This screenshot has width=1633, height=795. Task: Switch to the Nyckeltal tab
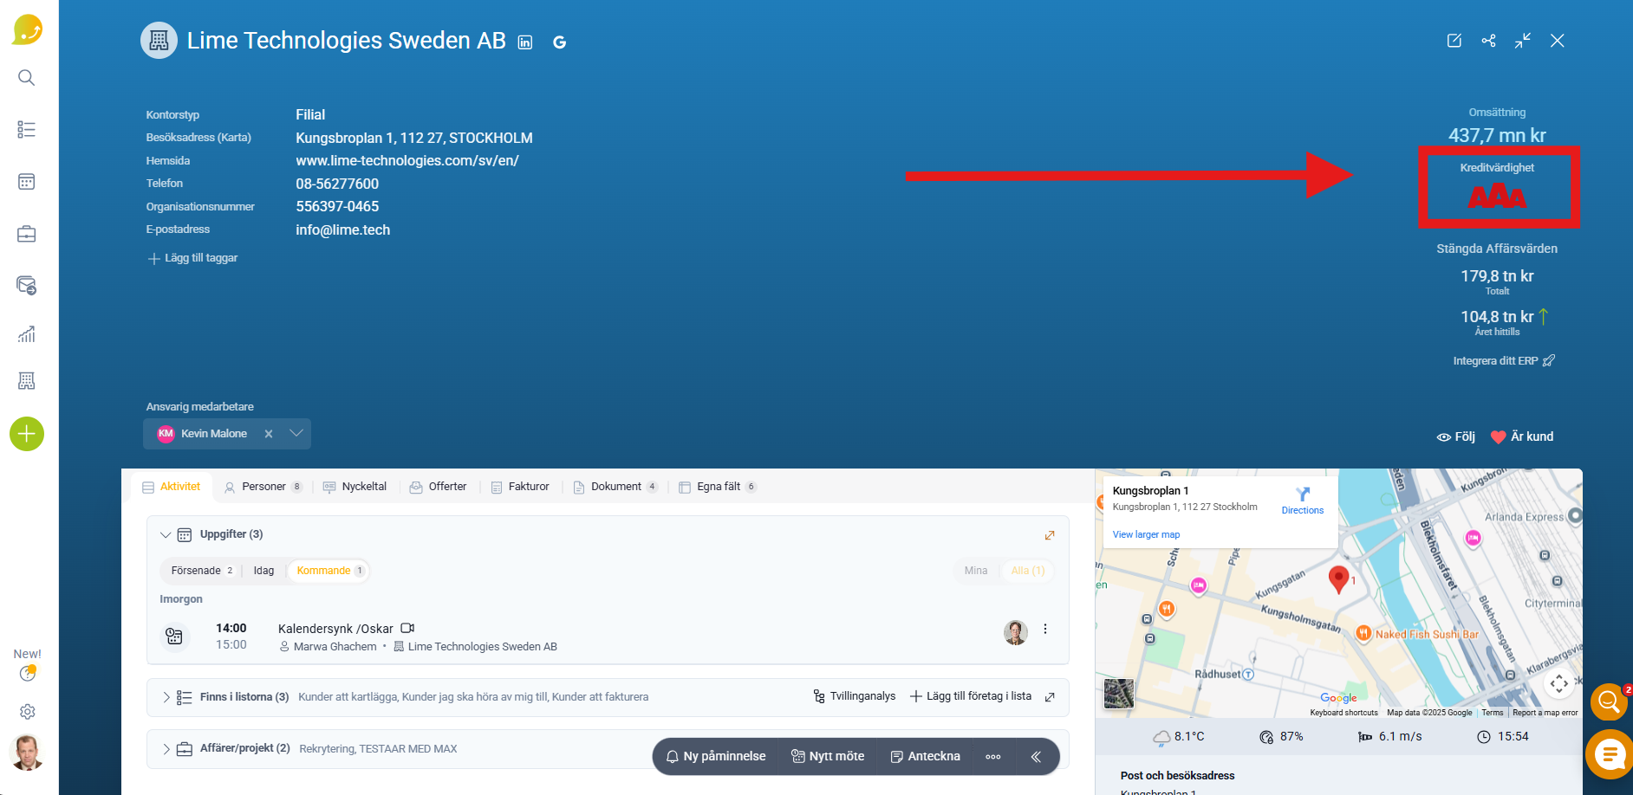pos(355,487)
